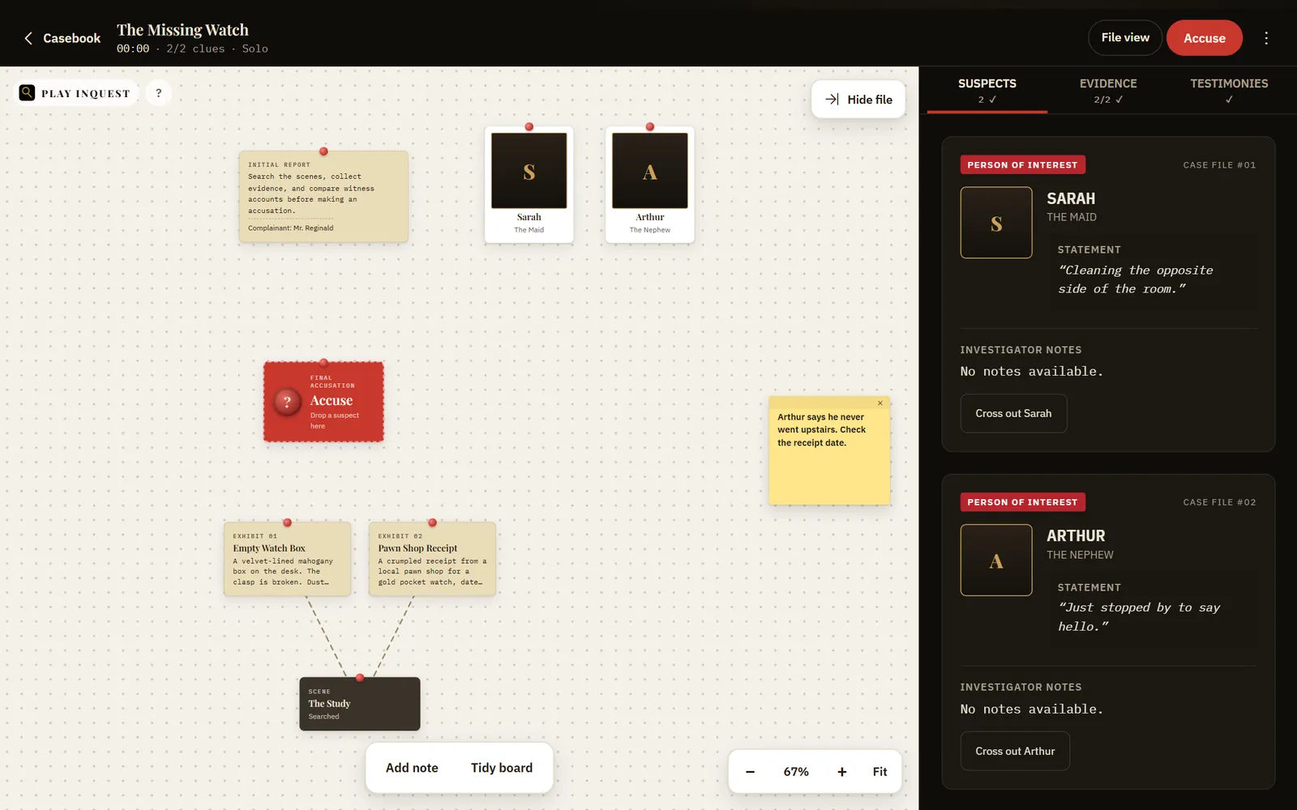Tidy the board layout

(x=502, y=768)
